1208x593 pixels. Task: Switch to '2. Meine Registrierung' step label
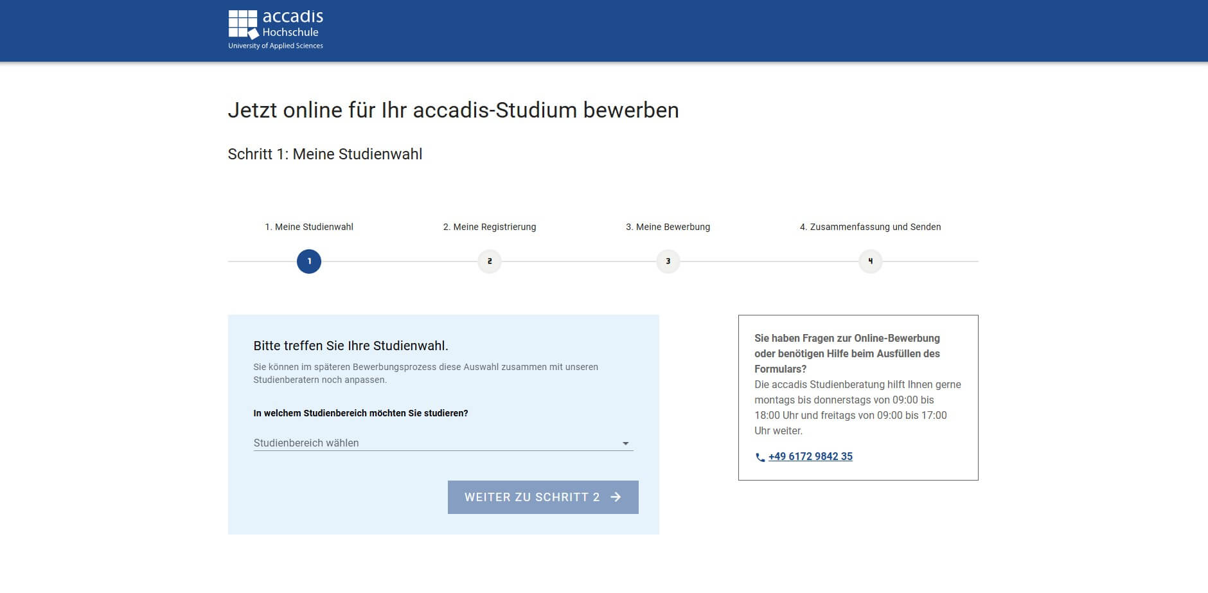490,227
